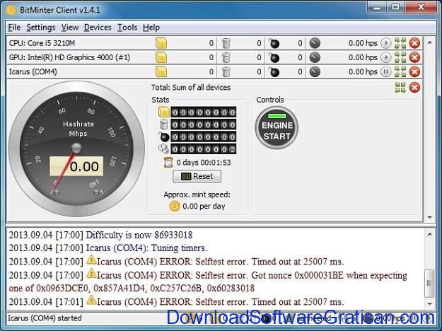Click device panel scrollbar up arrow
Viewport: 442px width, 331px height.
(429, 43)
